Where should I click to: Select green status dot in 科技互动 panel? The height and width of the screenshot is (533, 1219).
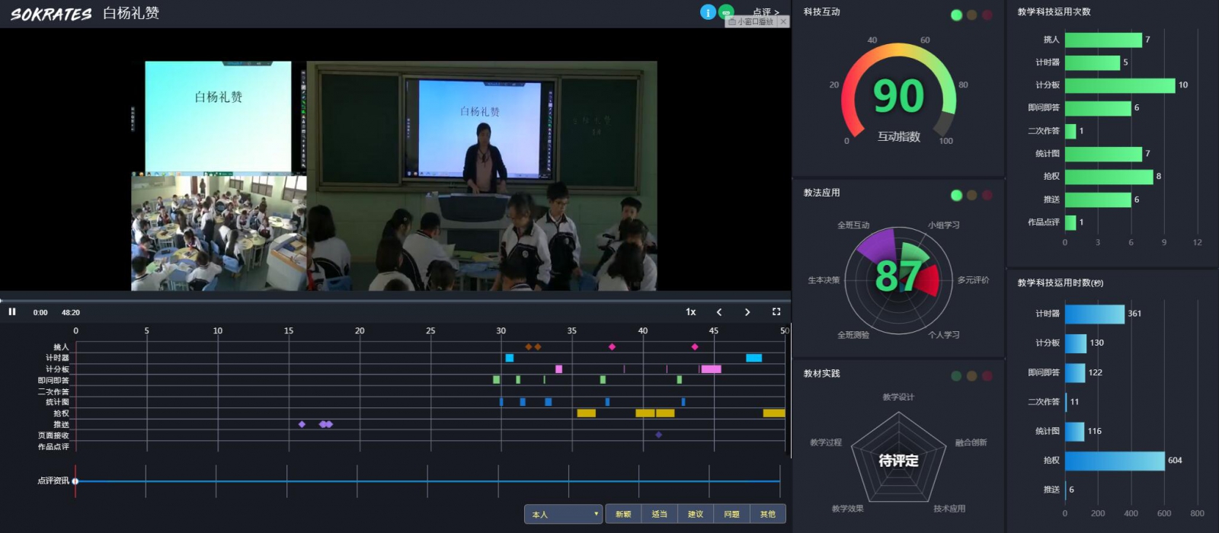click(x=956, y=15)
